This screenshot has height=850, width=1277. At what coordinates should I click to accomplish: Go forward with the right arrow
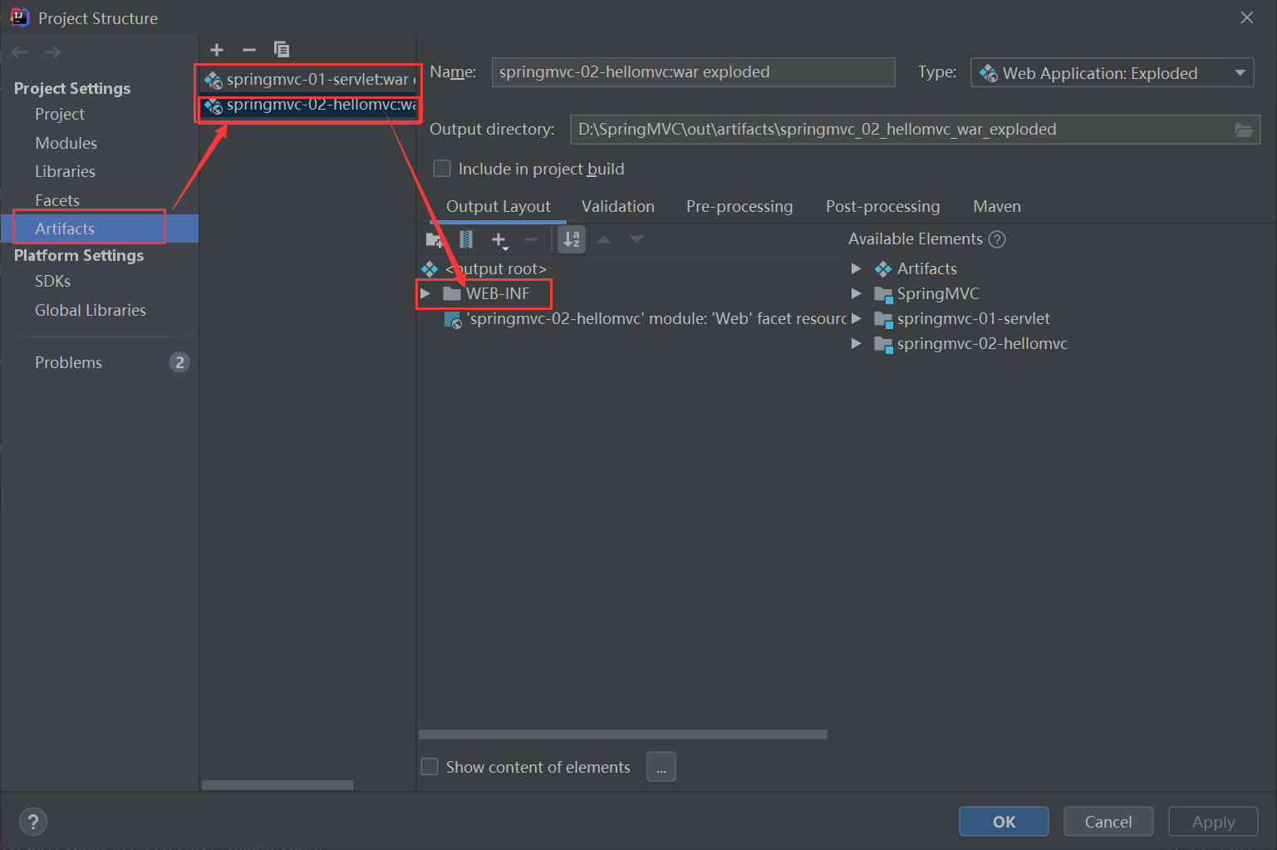point(52,52)
